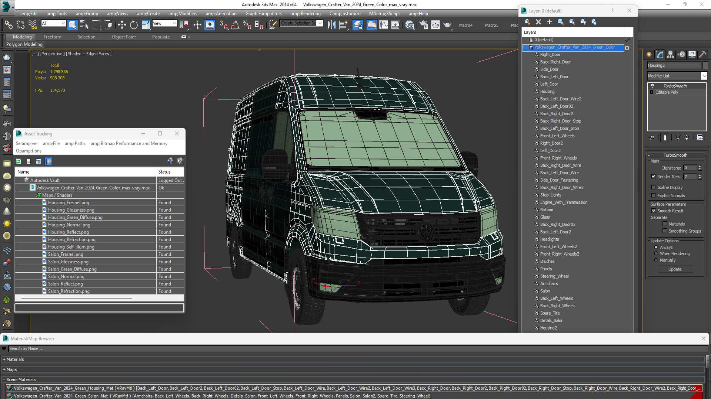The image size is (711, 399).
Task: Click Iterations spinner up arrow
Action: (700, 166)
